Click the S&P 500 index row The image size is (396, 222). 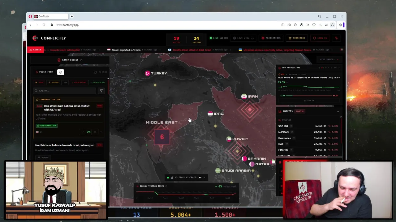[308, 126]
